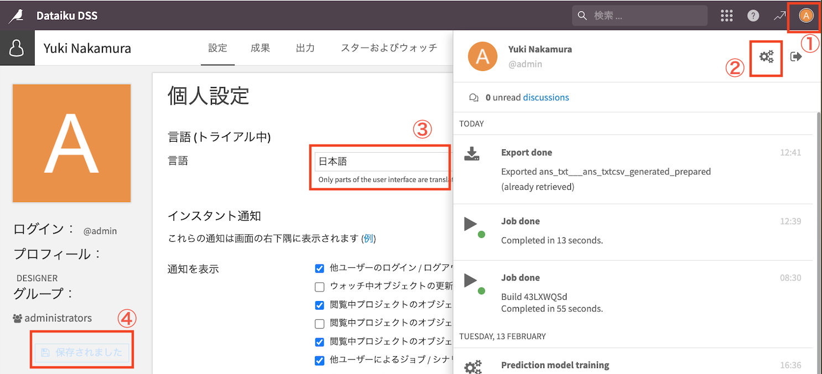Switch to the 設定 tab

click(x=217, y=48)
